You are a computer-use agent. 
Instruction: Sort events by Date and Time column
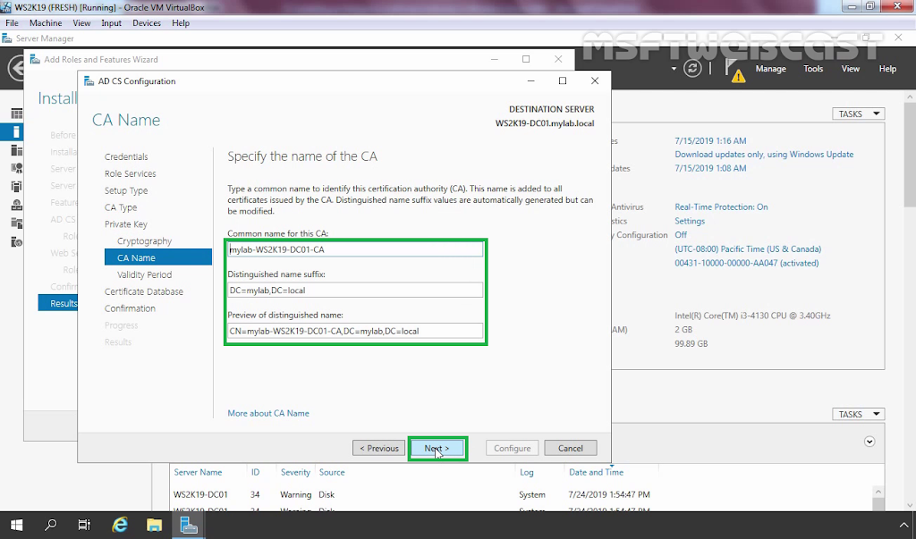596,472
